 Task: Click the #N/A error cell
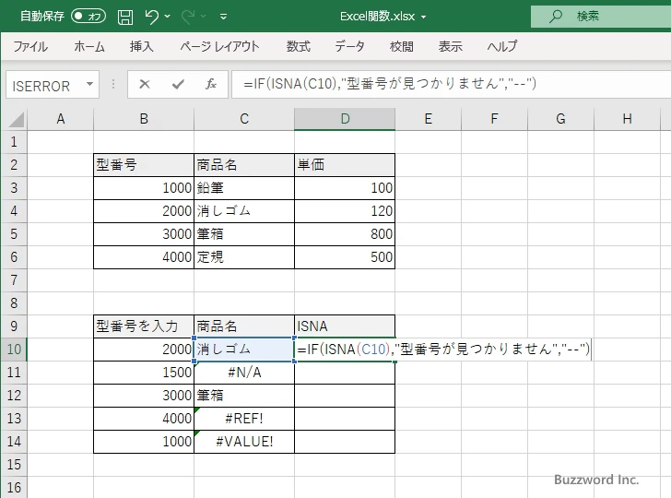tap(244, 373)
